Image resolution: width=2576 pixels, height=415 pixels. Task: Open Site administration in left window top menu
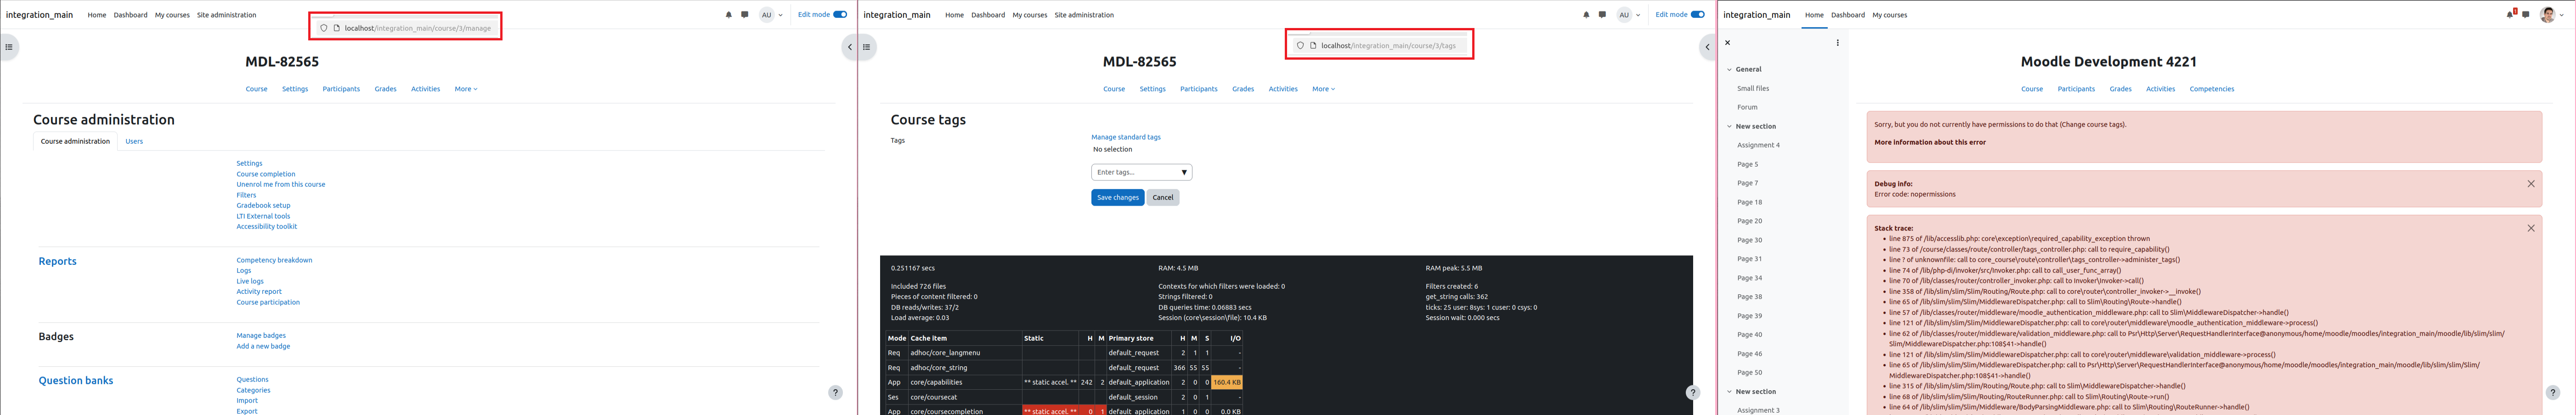pyautogui.click(x=226, y=15)
